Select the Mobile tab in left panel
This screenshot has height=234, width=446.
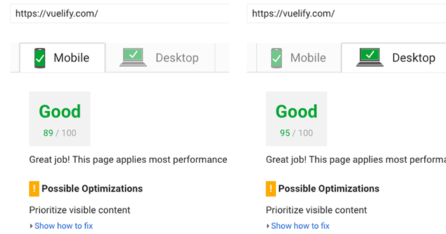(62, 58)
